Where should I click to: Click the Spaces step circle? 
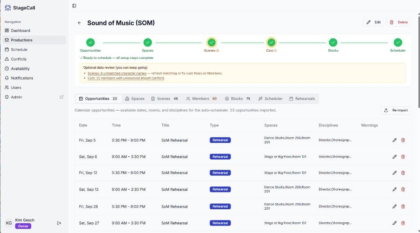[x=148, y=43]
